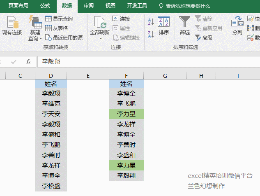
Task: Click the 分列 (Text to Columns) icon
Action: pyautogui.click(x=237, y=26)
